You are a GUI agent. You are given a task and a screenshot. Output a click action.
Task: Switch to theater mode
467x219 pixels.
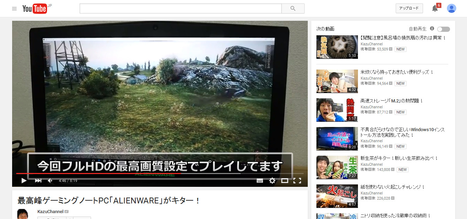pyautogui.click(x=285, y=180)
